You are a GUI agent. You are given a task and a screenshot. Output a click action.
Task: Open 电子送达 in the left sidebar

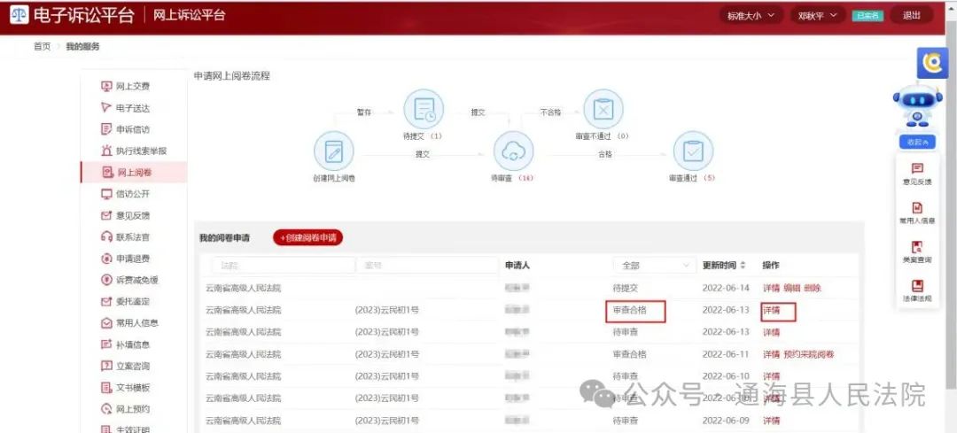pos(125,108)
